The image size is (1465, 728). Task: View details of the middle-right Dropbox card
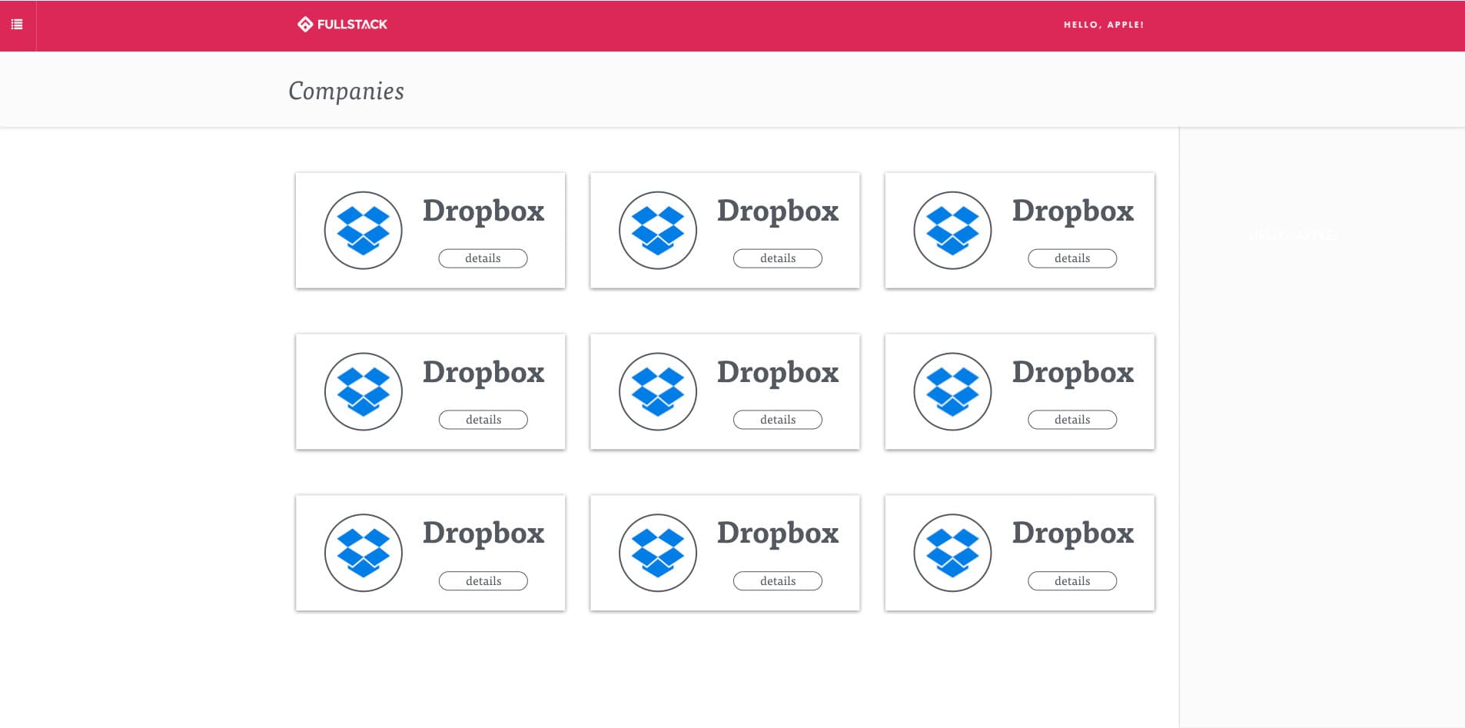pos(1072,420)
